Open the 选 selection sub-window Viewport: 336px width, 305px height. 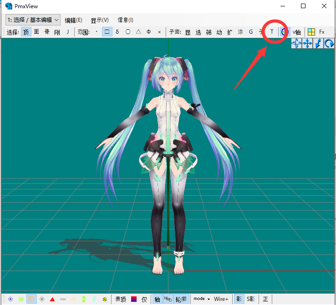pyautogui.click(x=198, y=32)
